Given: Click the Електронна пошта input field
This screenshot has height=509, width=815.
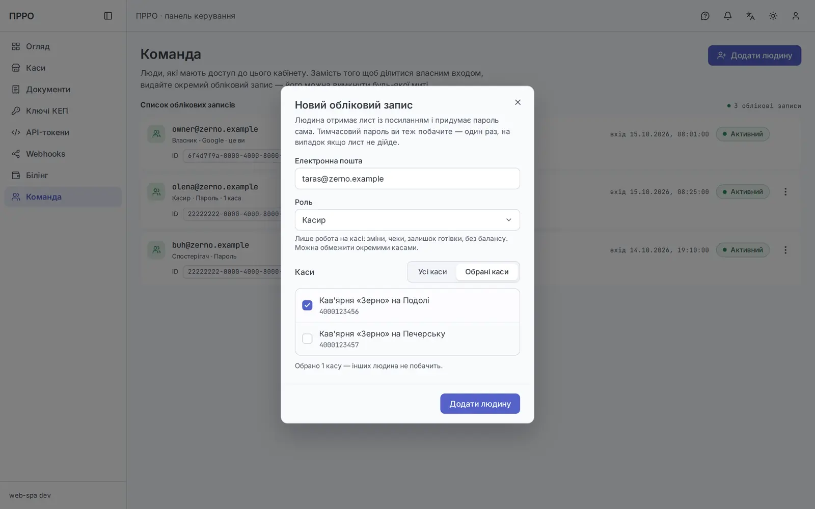Looking at the screenshot, I should (x=407, y=179).
